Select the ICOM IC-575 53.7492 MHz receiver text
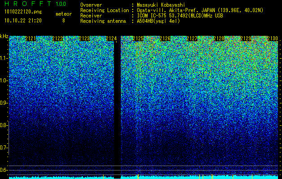Image resolution: width=282 pixels, height=179 pixels. (x=180, y=16)
